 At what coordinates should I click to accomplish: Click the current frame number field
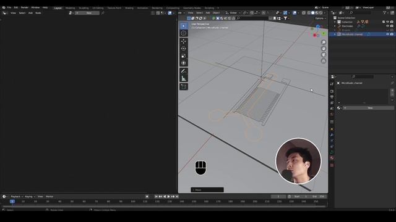tap(278, 197)
